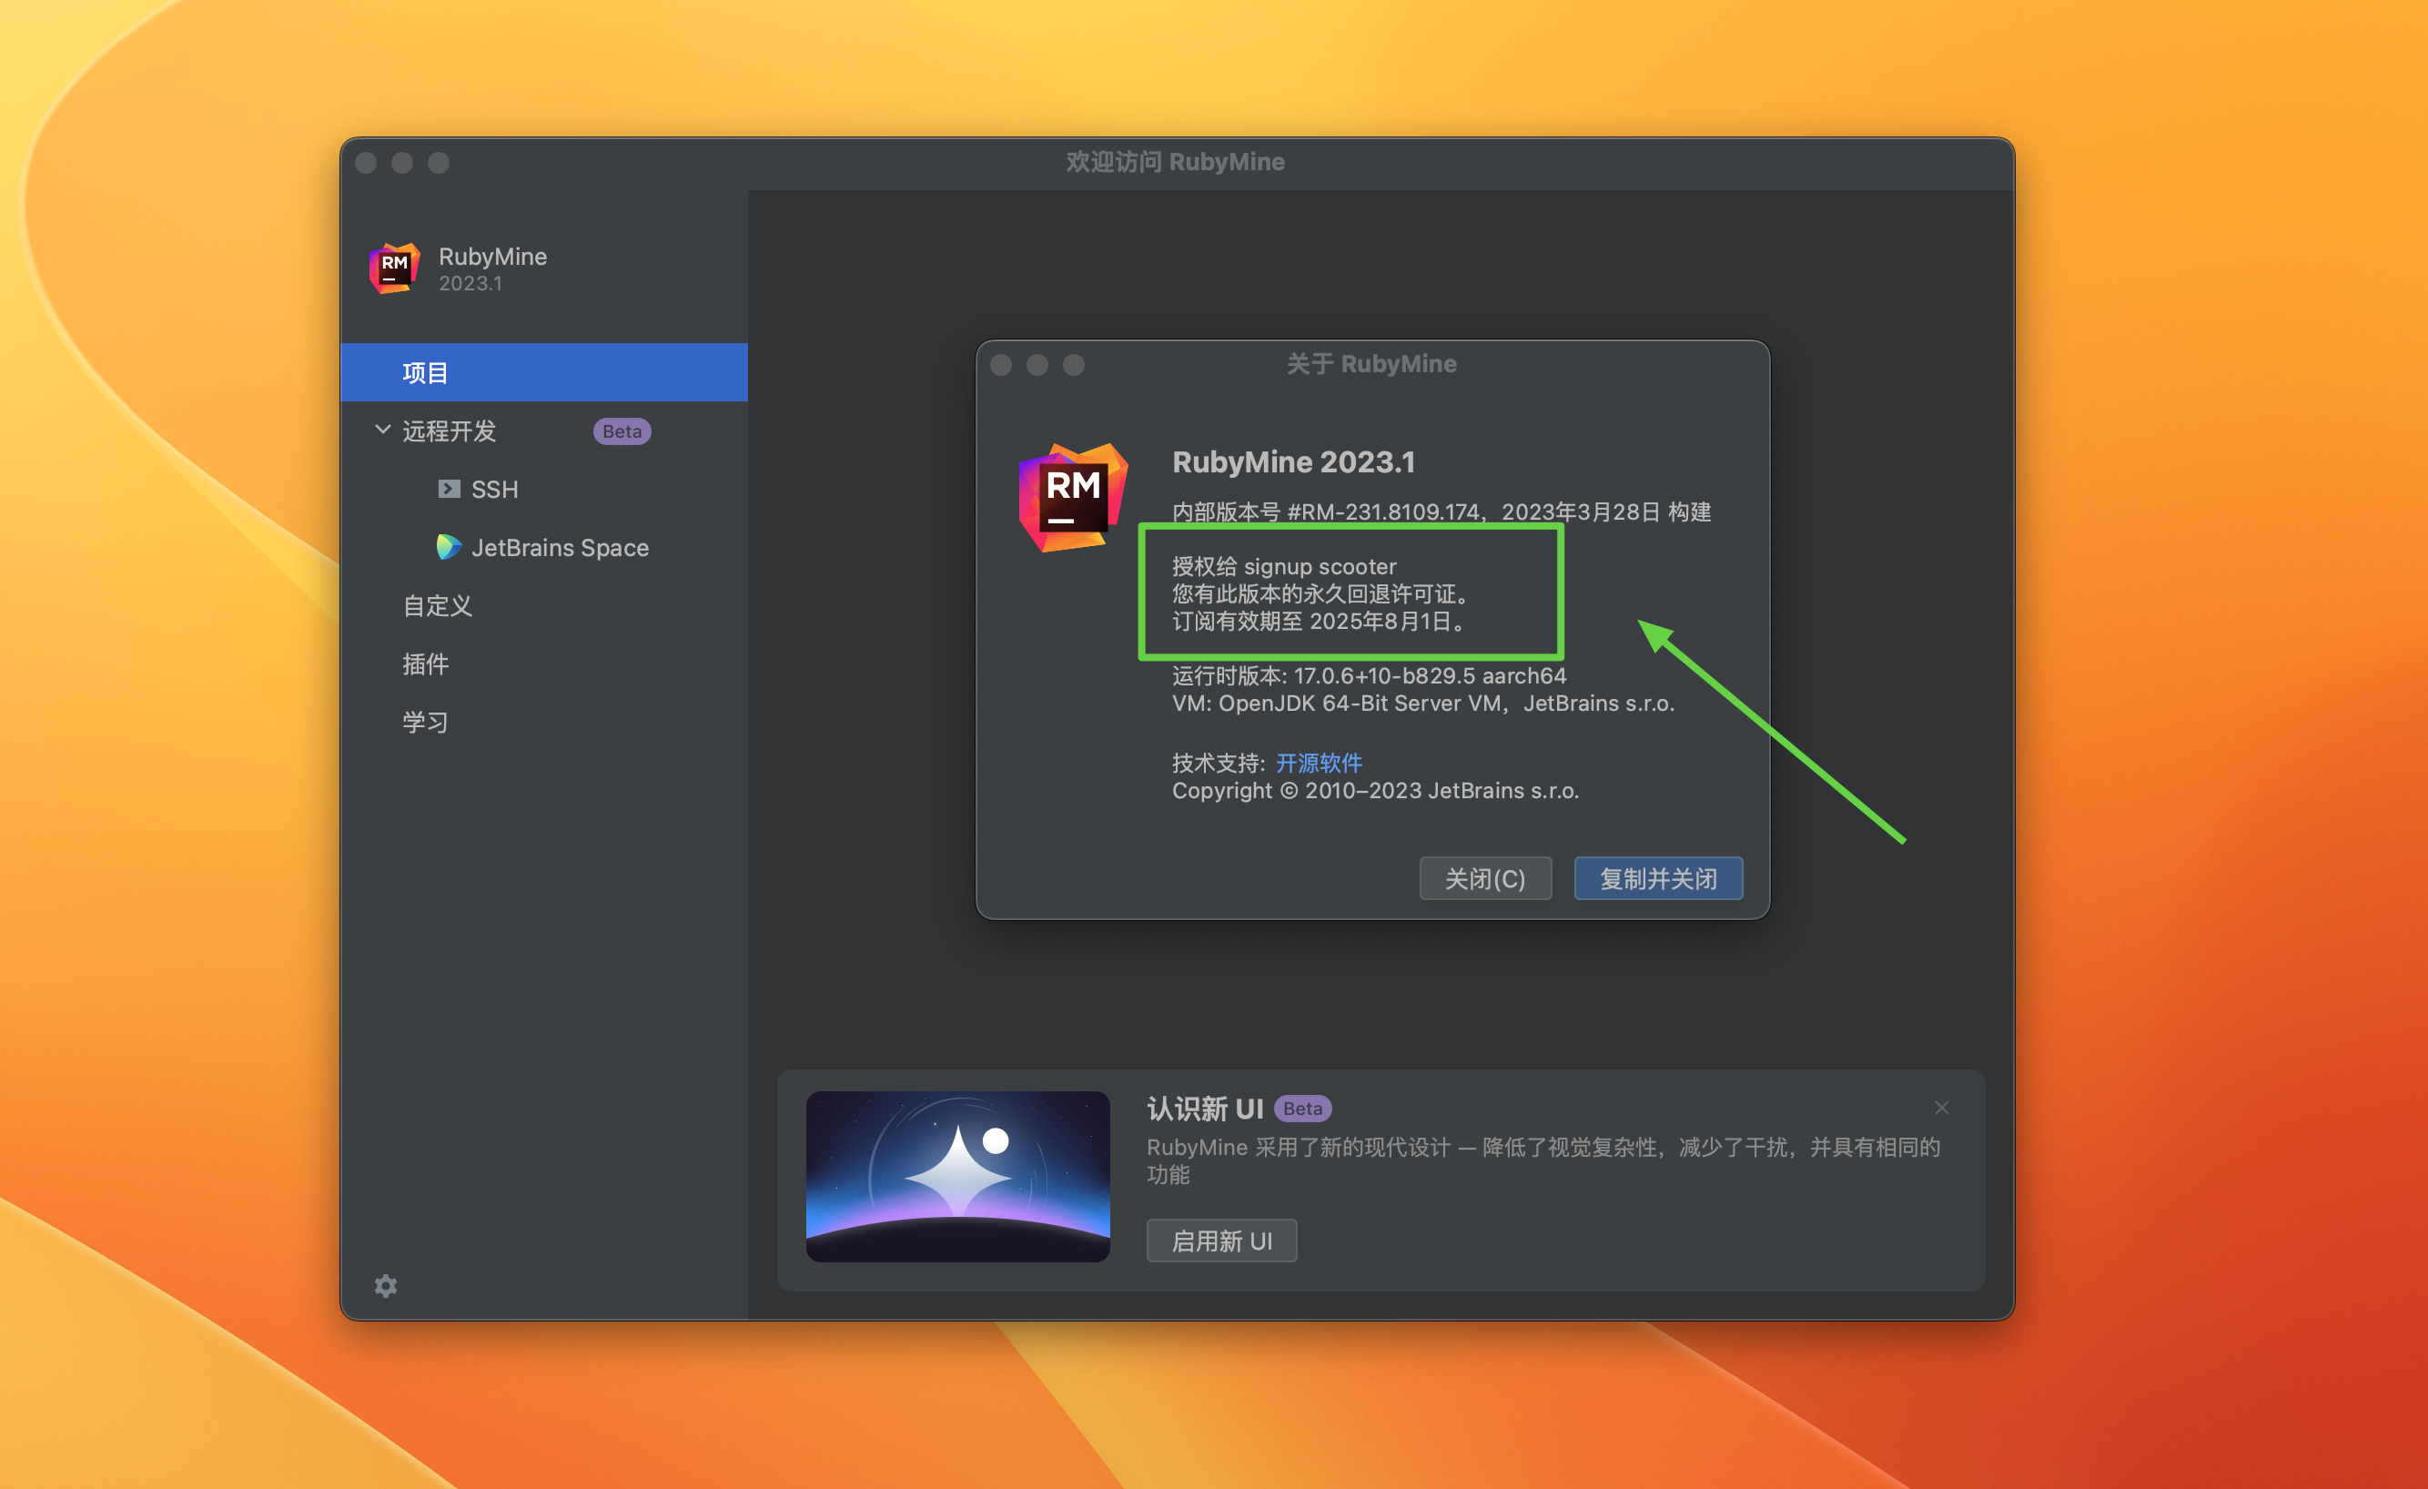Viewport: 2428px width, 1489px height.
Task: Click the 关闭(C) button in the About dialog
Action: (1485, 878)
